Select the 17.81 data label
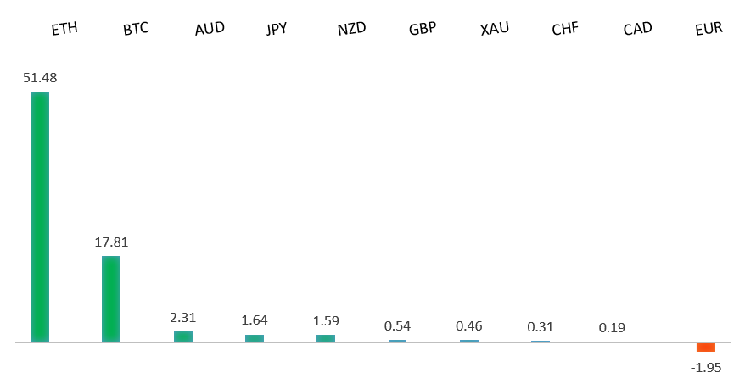This screenshot has height=389, width=745. point(111,242)
